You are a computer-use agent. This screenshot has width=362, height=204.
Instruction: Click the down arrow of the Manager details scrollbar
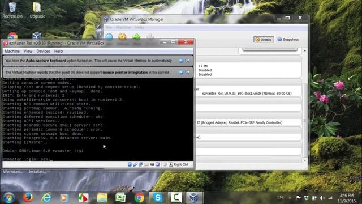305,160
